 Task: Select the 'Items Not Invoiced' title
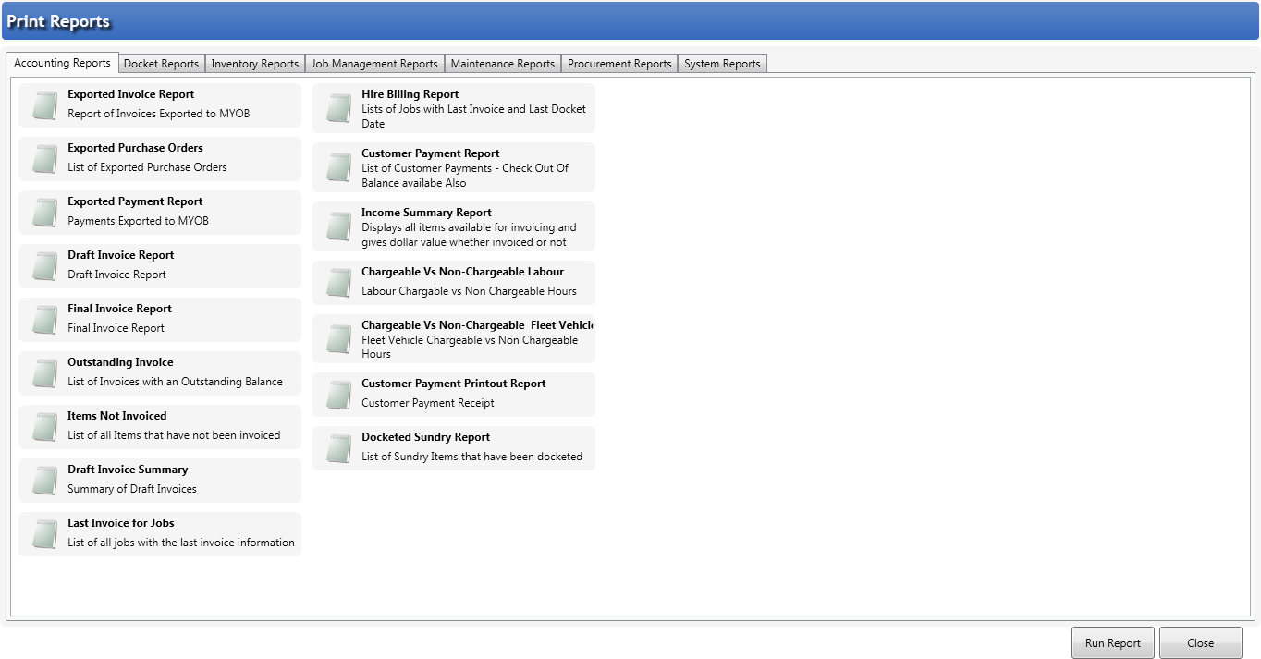[x=117, y=416]
